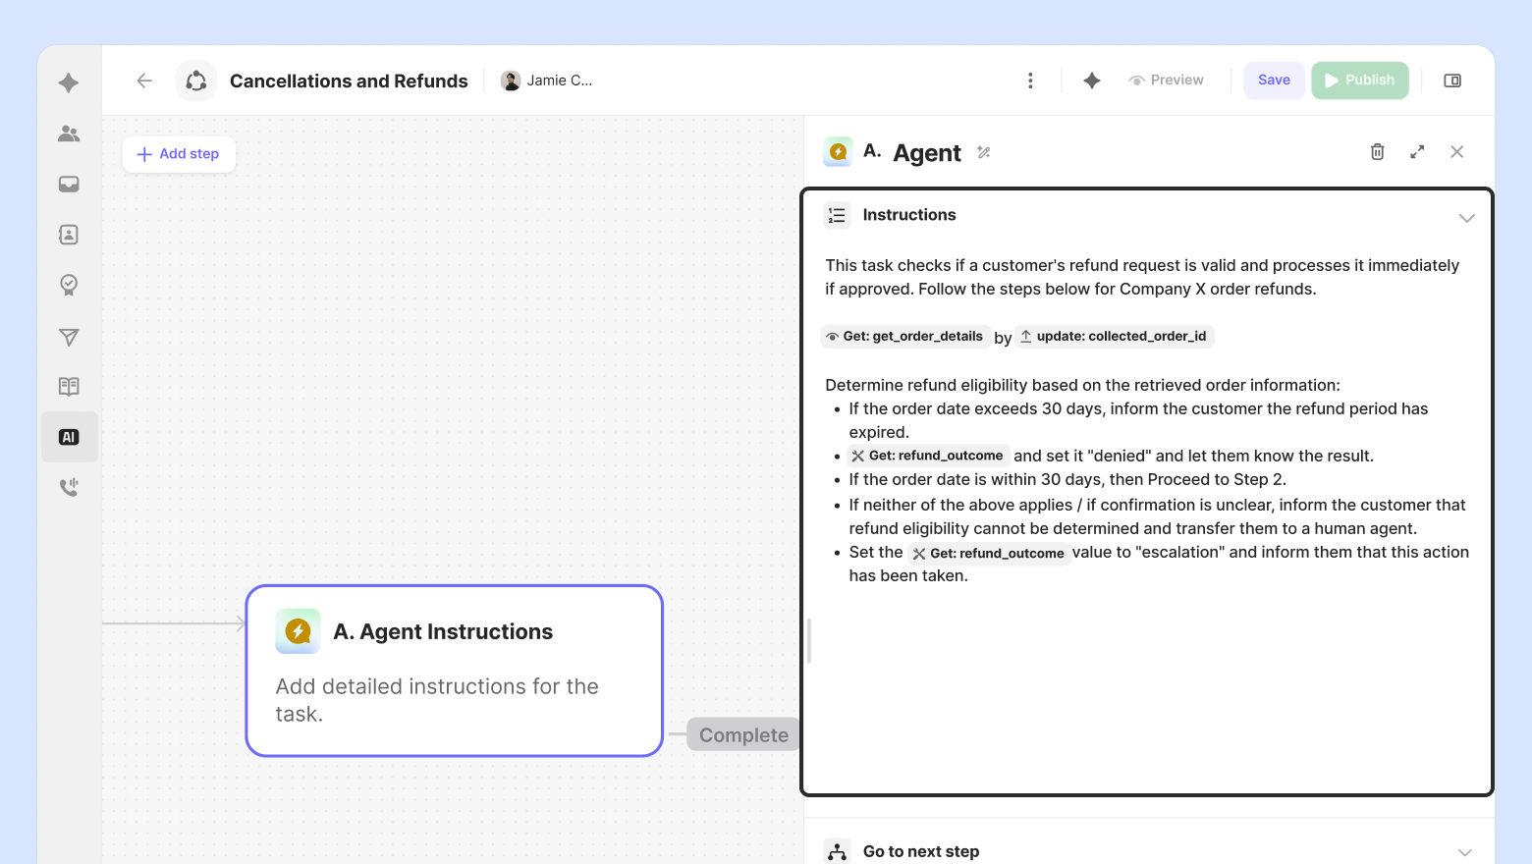Preview the workflow
The height and width of the screenshot is (864, 1532).
[x=1167, y=81]
